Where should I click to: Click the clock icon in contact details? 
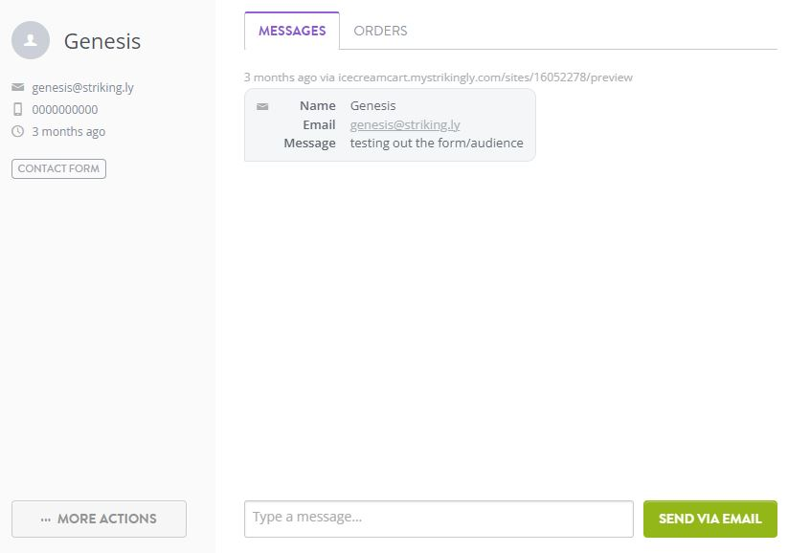(x=17, y=131)
